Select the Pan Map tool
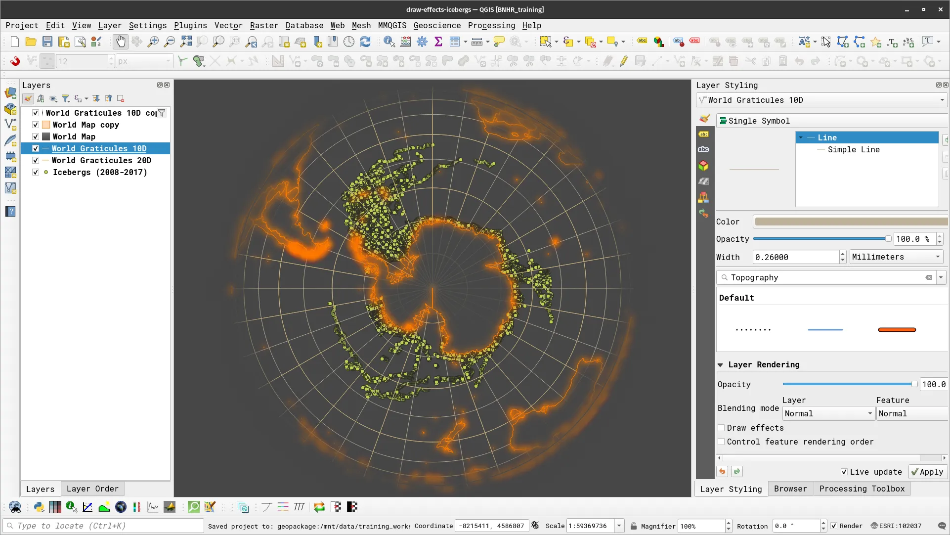This screenshot has height=535, width=950. tap(121, 42)
